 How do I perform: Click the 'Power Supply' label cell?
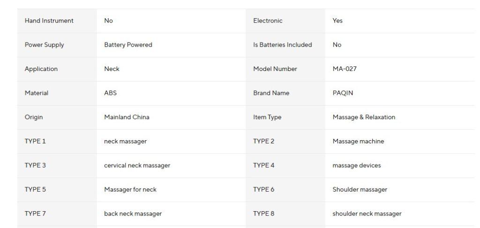click(x=44, y=45)
